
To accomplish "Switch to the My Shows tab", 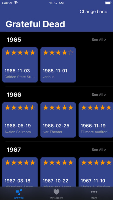I will [x=56, y=193].
